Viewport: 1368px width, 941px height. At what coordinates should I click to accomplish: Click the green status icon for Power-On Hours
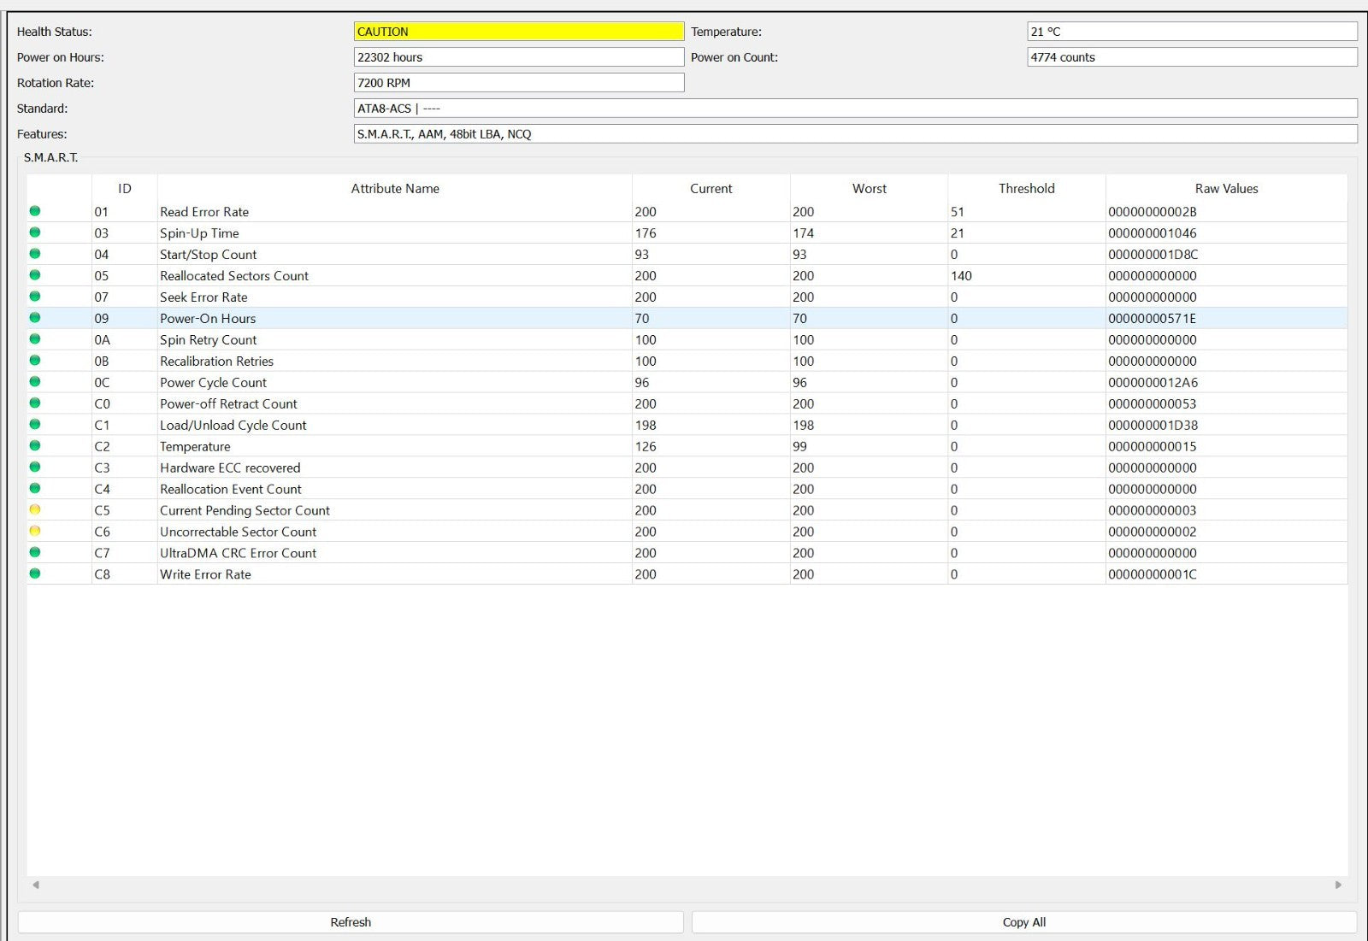coord(35,318)
